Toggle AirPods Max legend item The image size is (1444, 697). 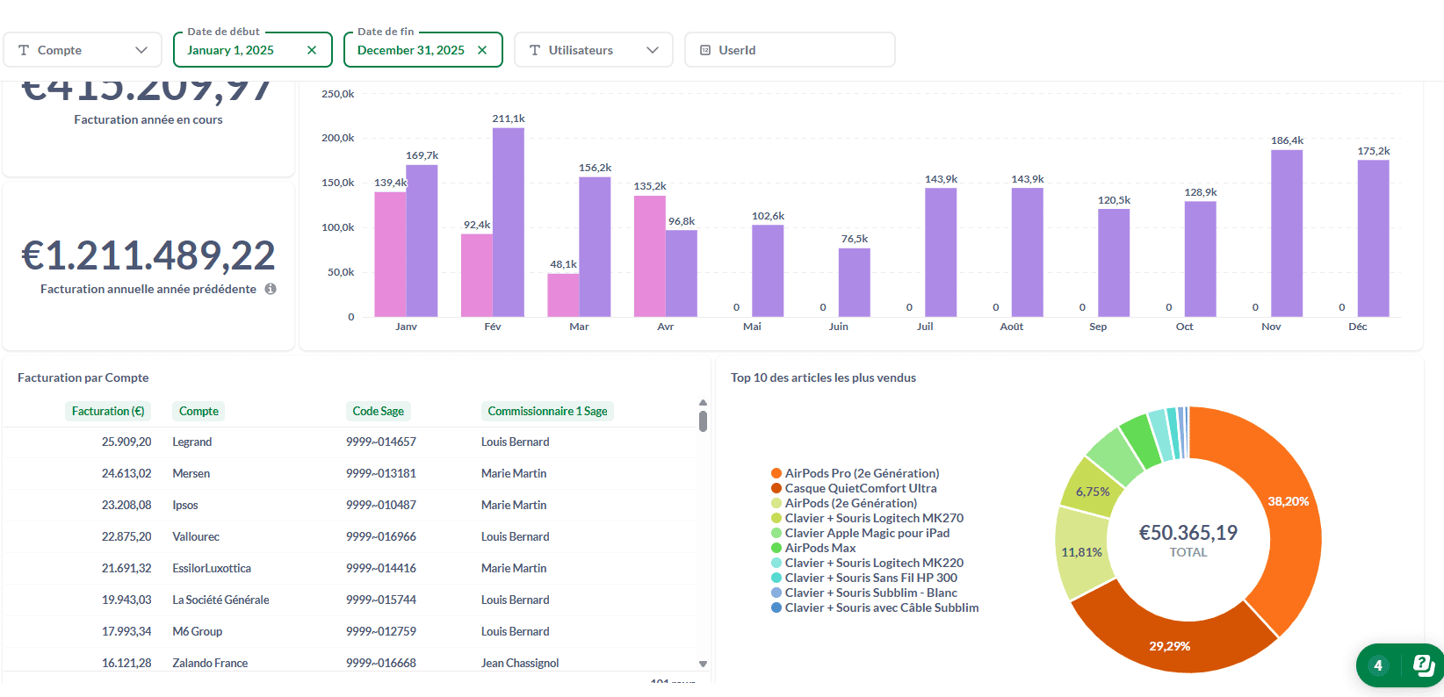pos(819,548)
